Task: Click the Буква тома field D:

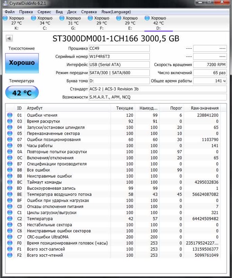Action: tap(119, 81)
